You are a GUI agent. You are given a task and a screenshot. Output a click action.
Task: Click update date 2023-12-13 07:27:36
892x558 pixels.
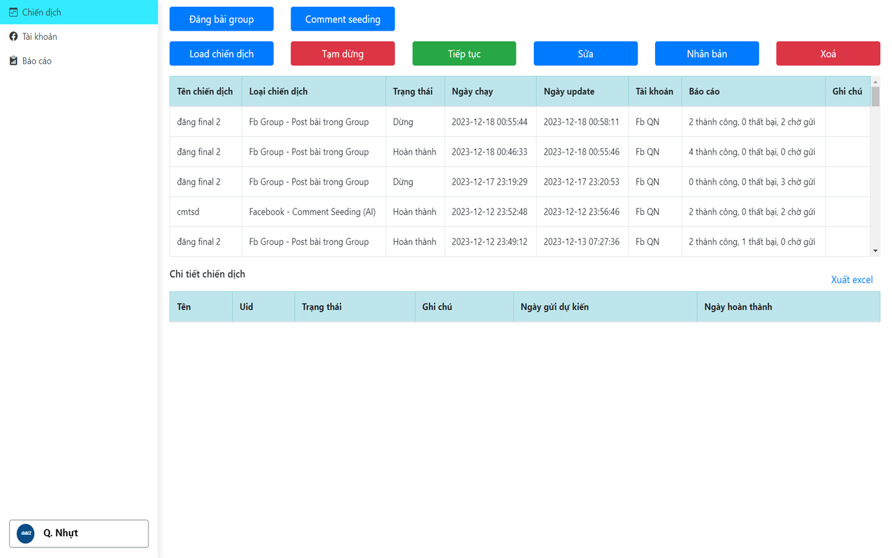581,241
